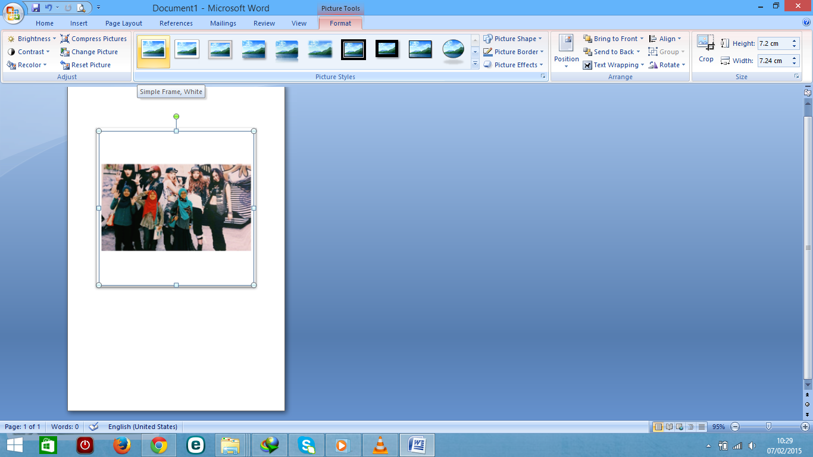Switch to the Mailings tab
The image size is (813, 457).
pyautogui.click(x=223, y=23)
